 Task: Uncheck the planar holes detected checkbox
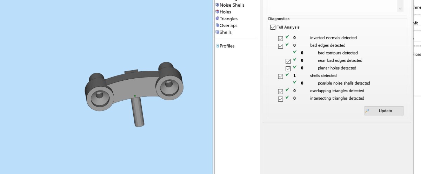pos(288,69)
